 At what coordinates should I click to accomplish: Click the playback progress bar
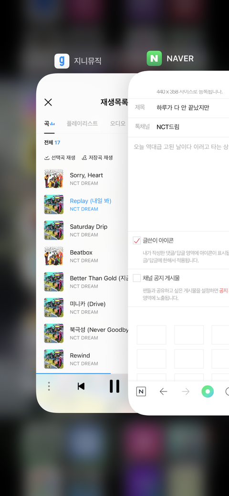[82, 374]
